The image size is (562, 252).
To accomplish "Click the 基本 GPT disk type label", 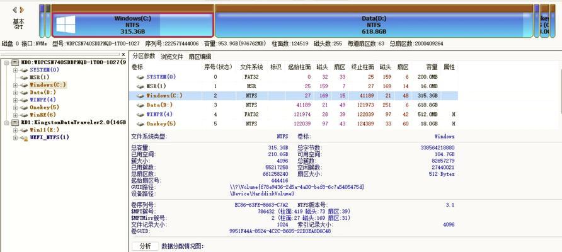I will tap(19, 24).
